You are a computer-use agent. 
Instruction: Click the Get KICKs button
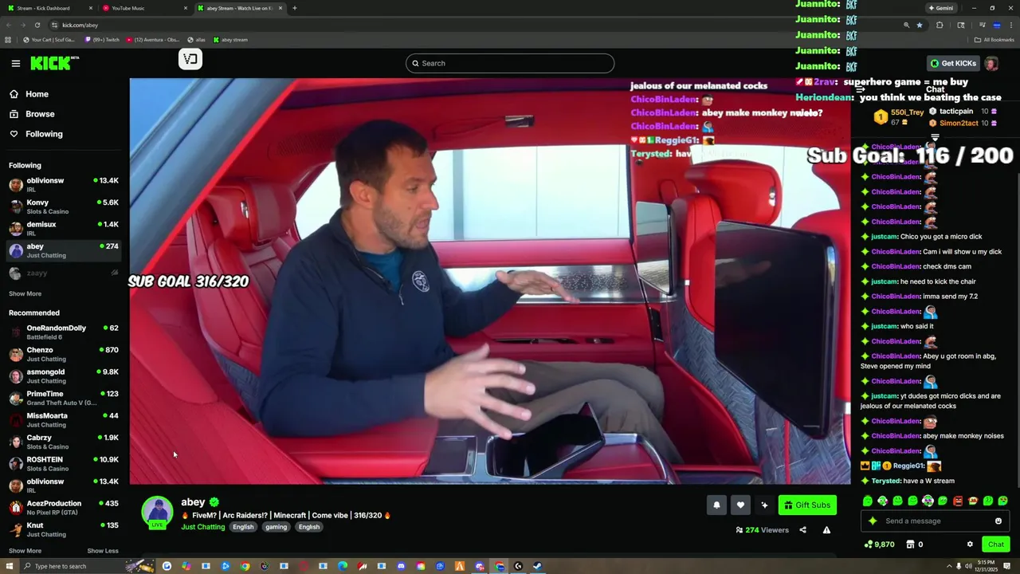[953, 63]
